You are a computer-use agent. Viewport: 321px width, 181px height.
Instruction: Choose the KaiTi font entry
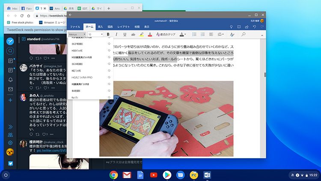click(x=90, y=97)
